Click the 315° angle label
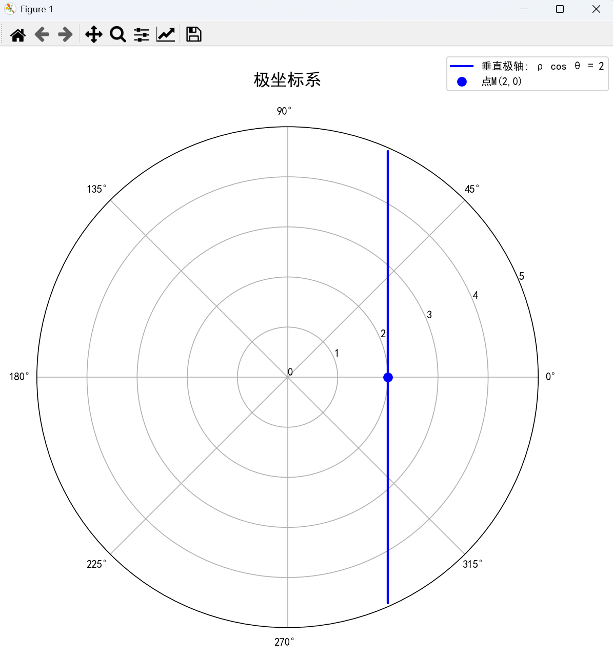613x659 pixels. pyautogui.click(x=472, y=564)
